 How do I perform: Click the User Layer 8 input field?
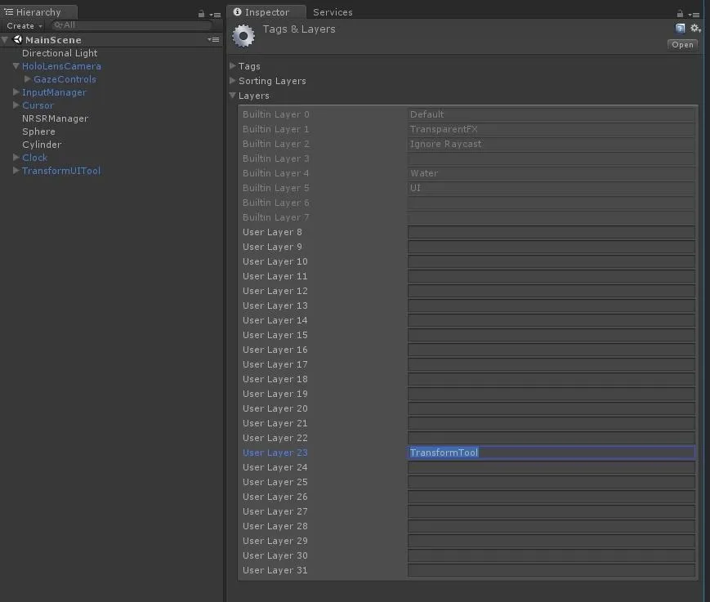tap(551, 232)
